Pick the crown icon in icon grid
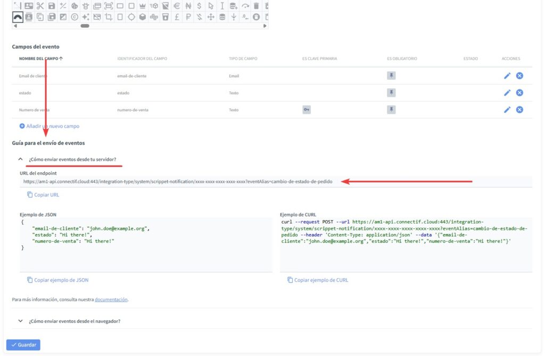The image size is (545, 356). pos(142,6)
